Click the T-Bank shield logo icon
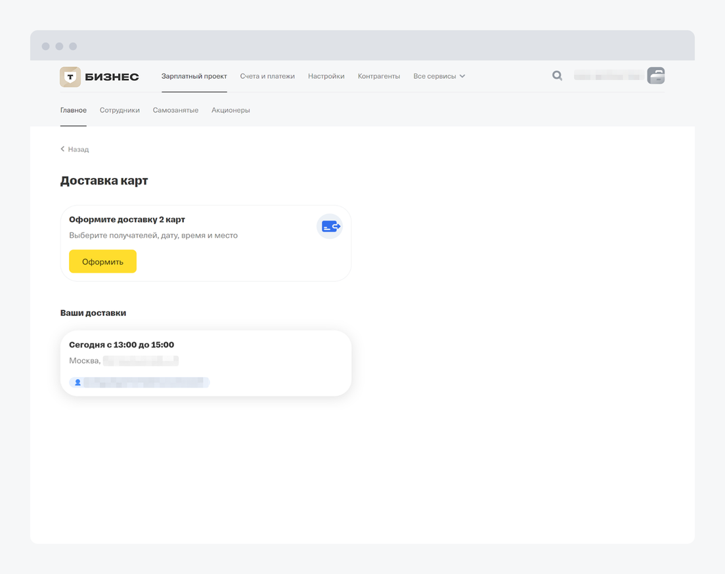The image size is (725, 574). (70, 77)
